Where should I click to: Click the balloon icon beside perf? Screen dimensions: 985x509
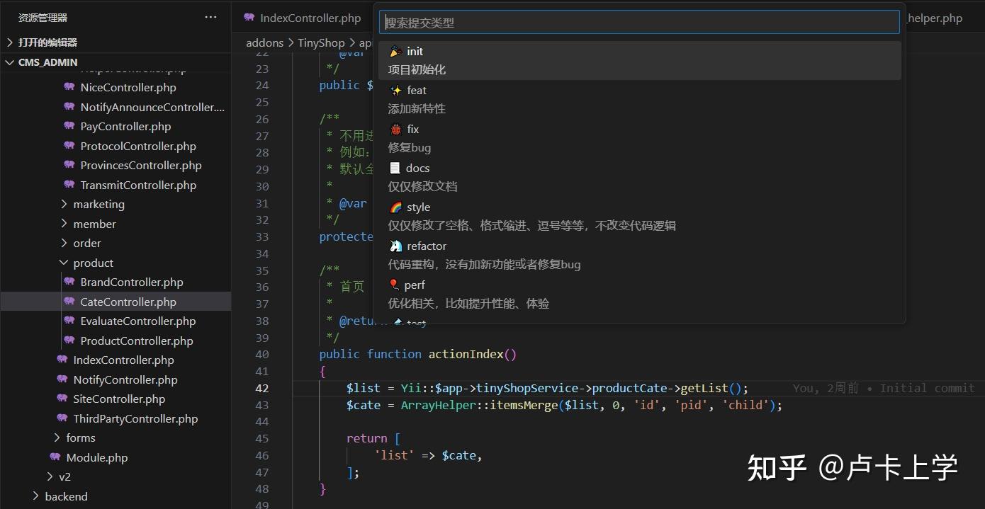click(394, 285)
